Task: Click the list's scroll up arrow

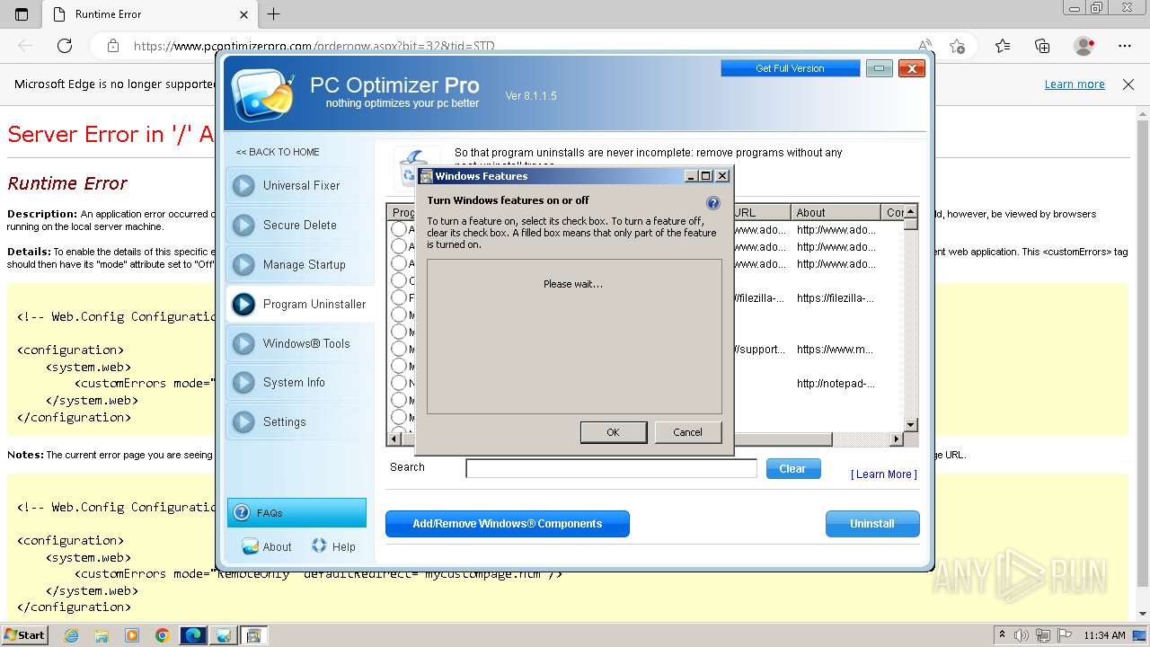Action: point(911,212)
